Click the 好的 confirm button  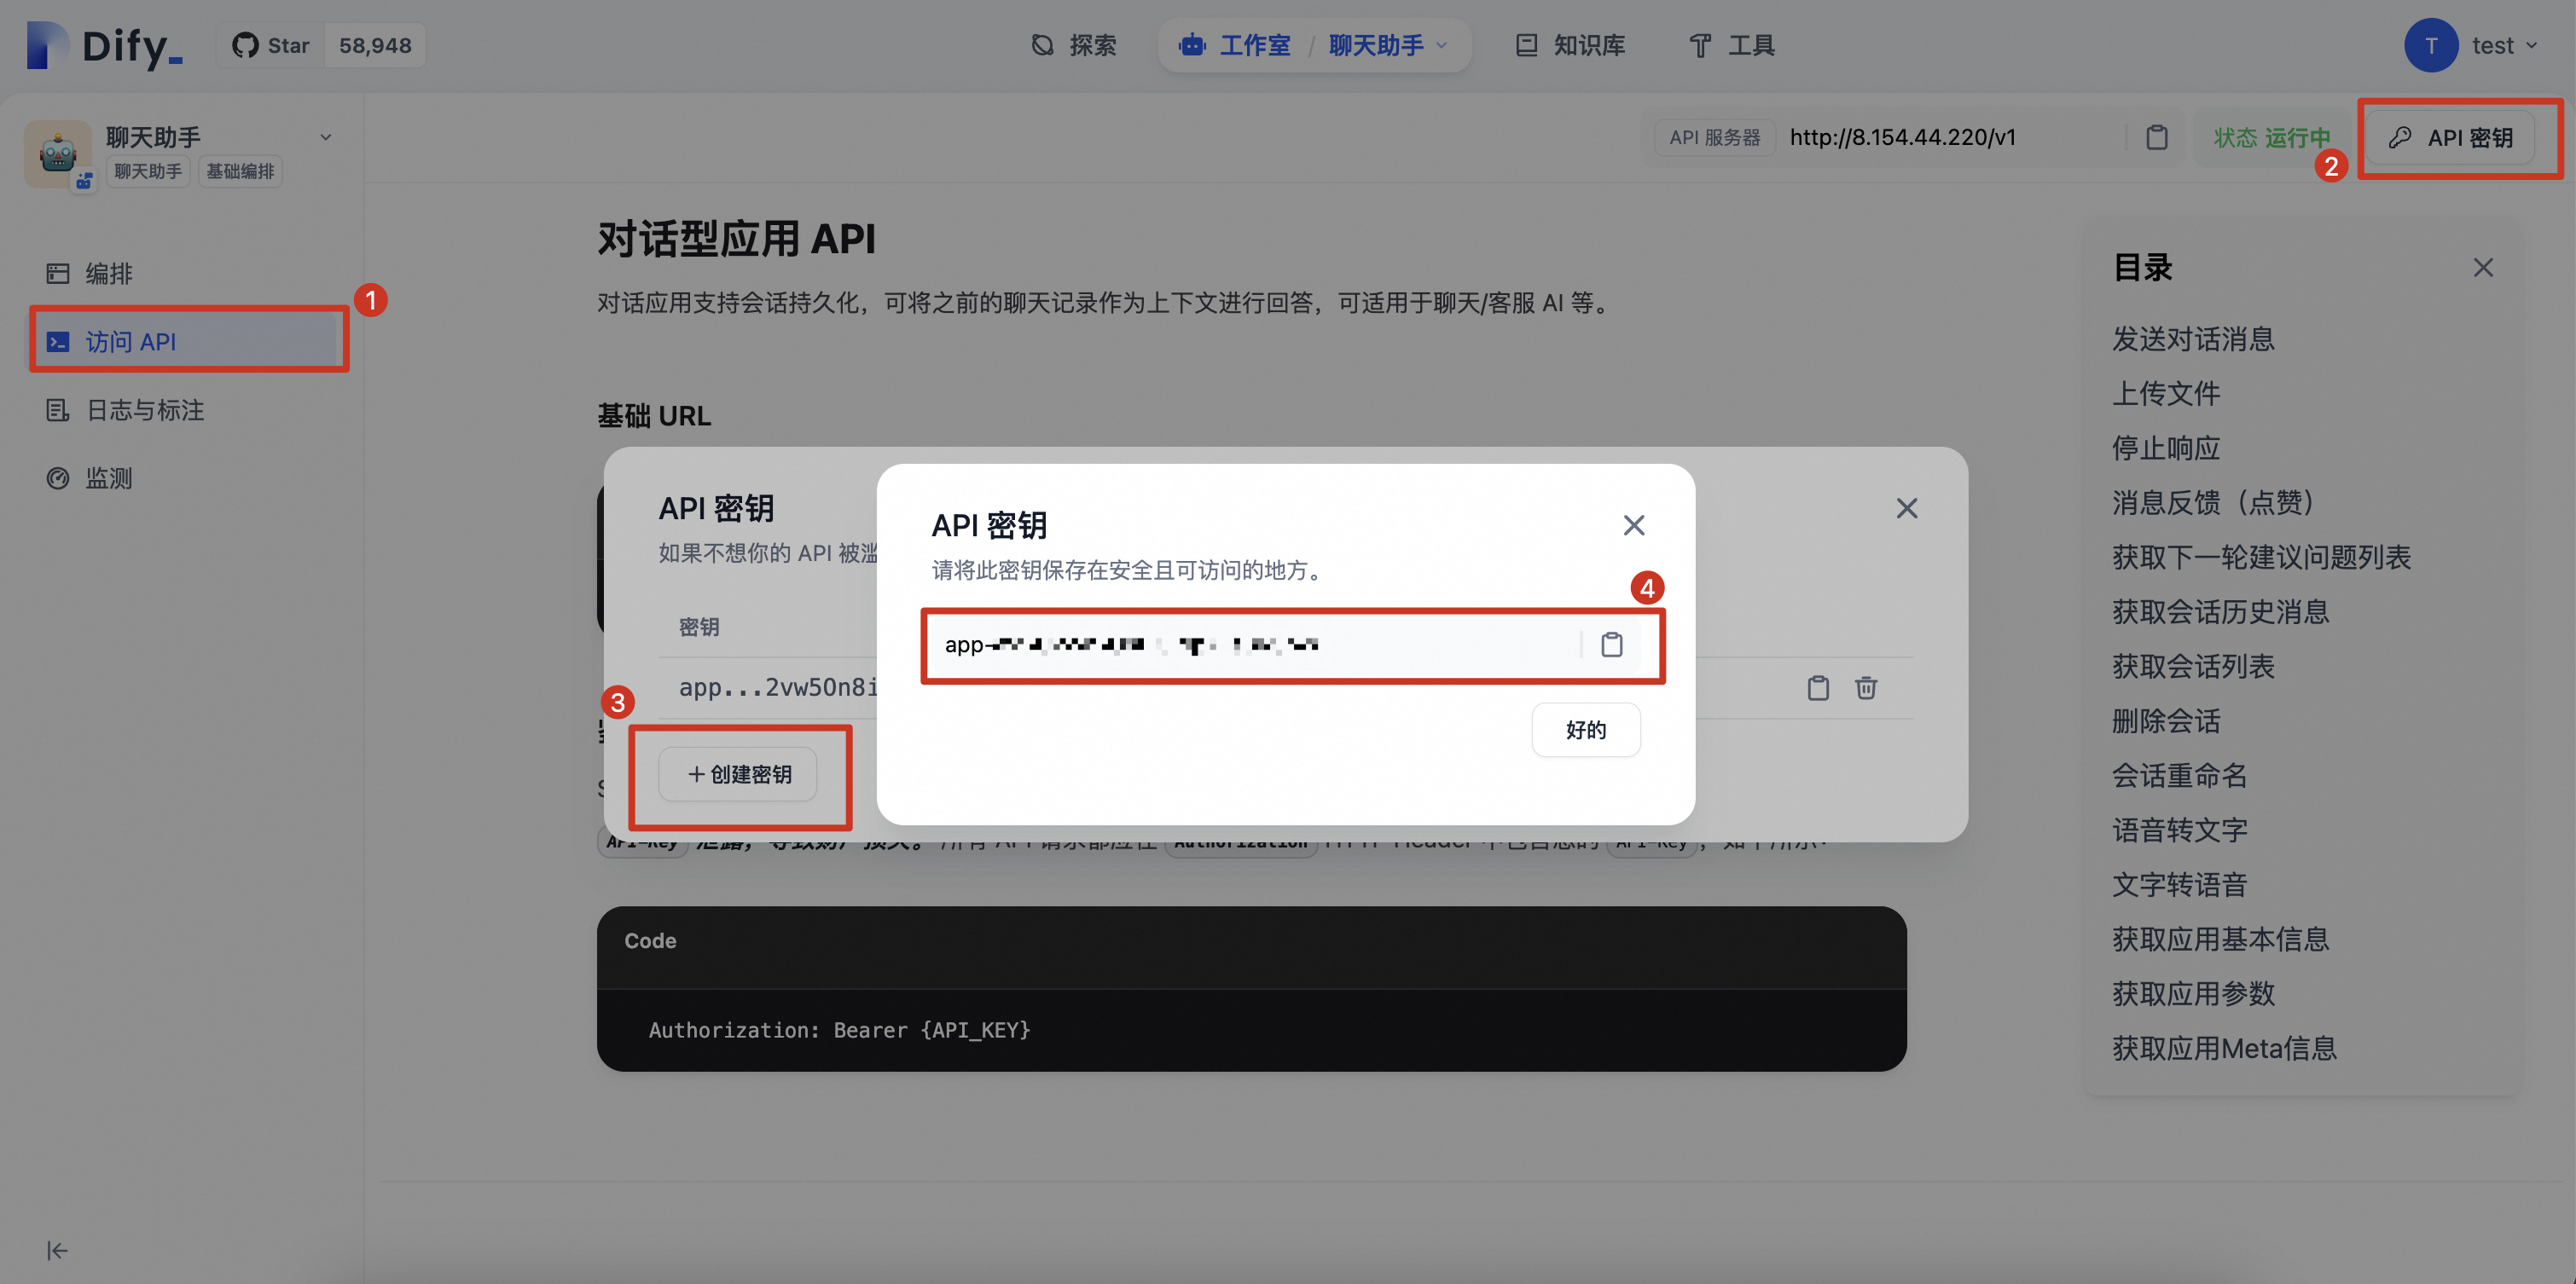[1585, 730]
